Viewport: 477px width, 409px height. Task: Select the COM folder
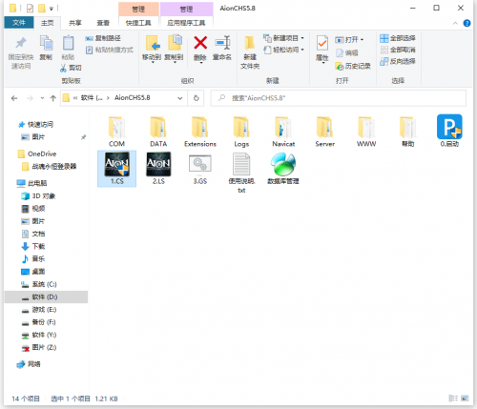116,132
